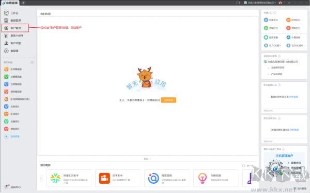Click the orange editor icon in app list
This screenshot has height=193, width=310.
(x=6, y=69)
